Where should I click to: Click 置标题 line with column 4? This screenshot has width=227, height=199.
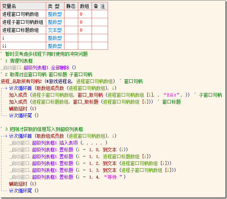67,177
